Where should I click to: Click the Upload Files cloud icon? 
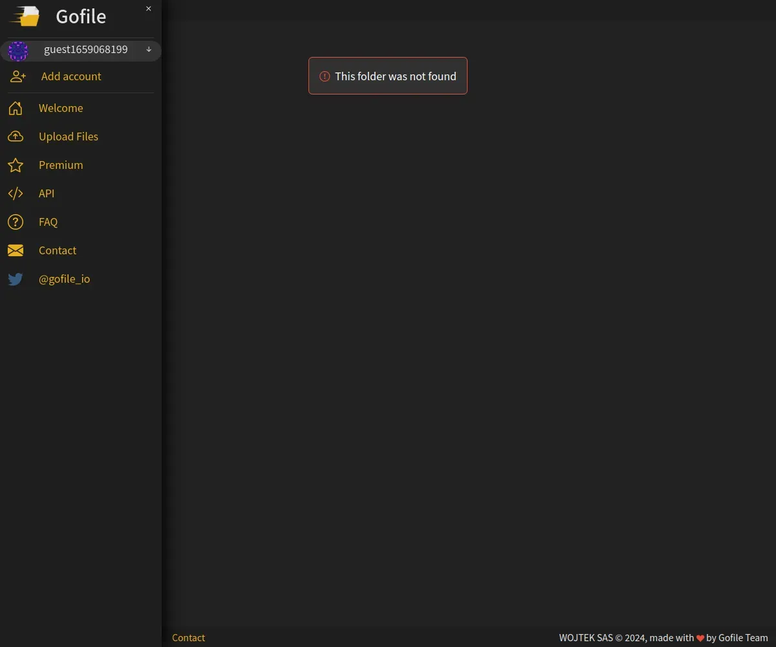(16, 137)
